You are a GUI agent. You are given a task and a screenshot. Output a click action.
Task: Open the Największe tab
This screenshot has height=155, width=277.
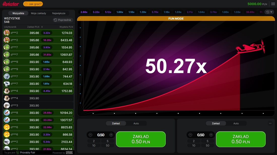pos(59,13)
